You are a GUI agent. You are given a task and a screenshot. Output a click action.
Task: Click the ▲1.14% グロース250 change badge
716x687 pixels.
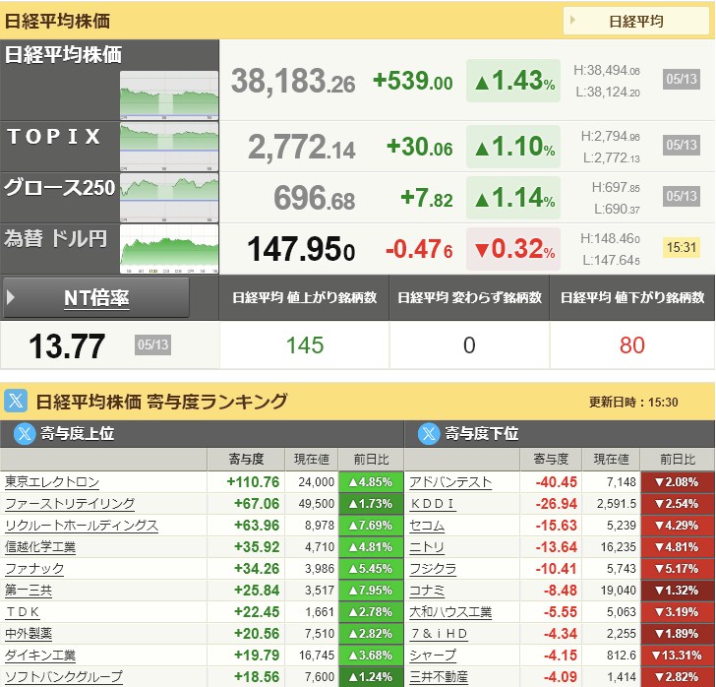click(x=513, y=198)
